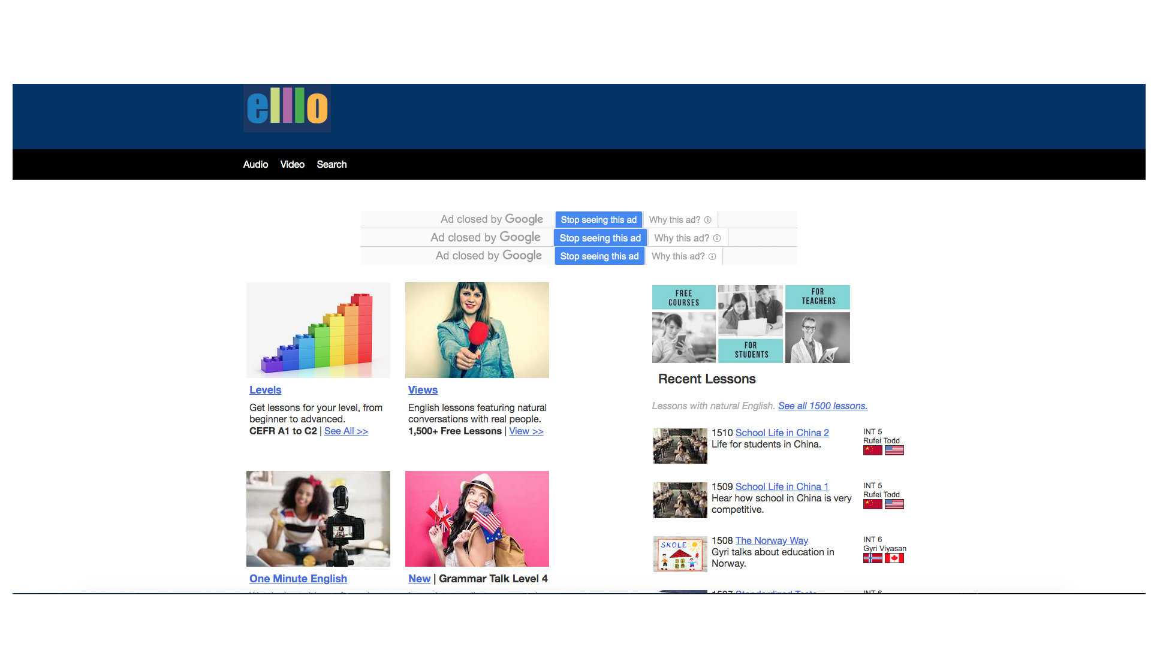Click Canada flag icon for lesson 1508
This screenshot has height=647, width=1151.
point(894,558)
